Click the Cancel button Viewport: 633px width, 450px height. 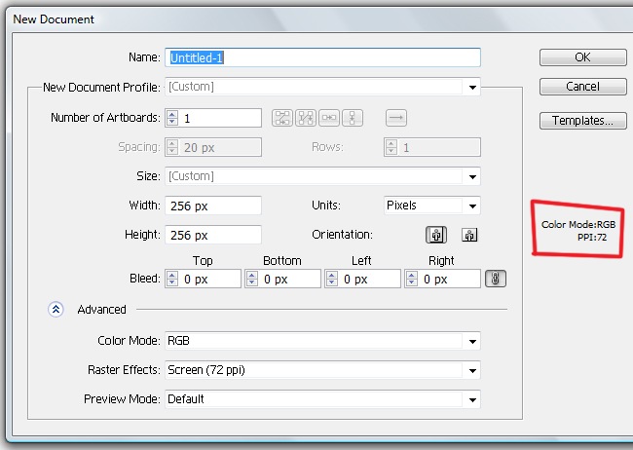pos(583,87)
